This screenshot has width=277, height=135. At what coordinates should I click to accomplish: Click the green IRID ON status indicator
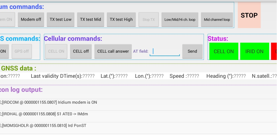(254, 51)
